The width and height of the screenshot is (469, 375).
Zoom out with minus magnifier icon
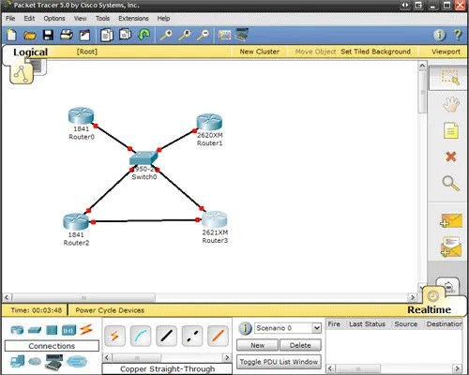(x=203, y=35)
